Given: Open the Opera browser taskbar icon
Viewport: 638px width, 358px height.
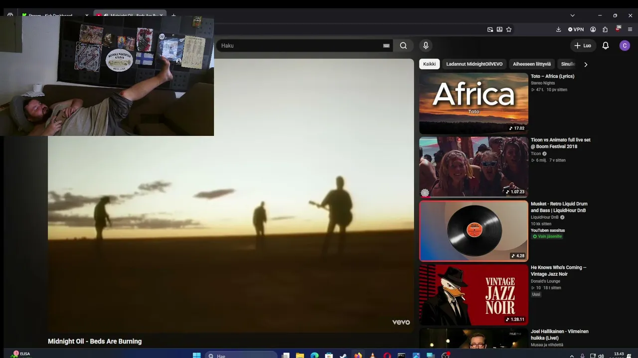Looking at the screenshot, I should [387, 356].
